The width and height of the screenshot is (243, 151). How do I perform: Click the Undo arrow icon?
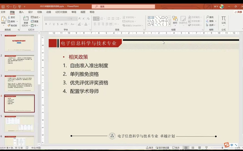pyautogui.click(x=8, y=6)
